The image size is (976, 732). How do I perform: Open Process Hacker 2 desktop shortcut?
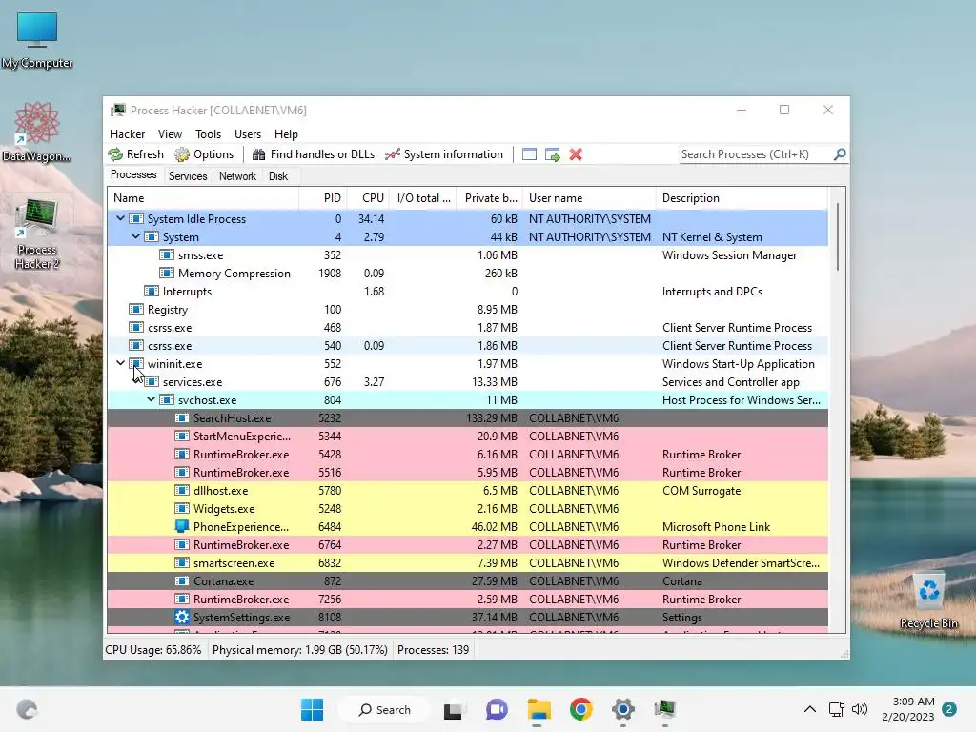37,234
